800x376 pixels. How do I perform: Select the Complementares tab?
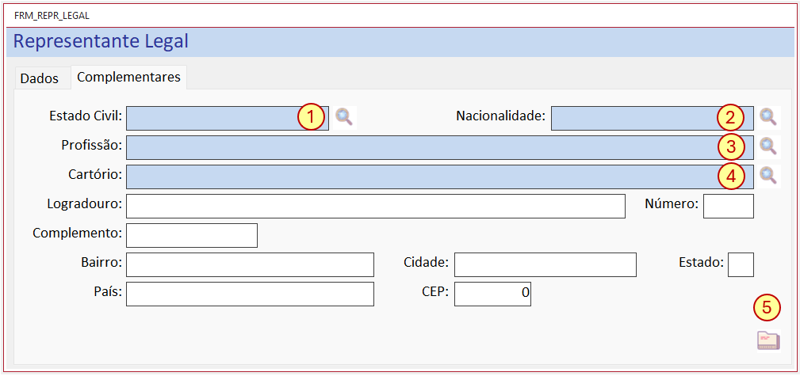click(128, 78)
